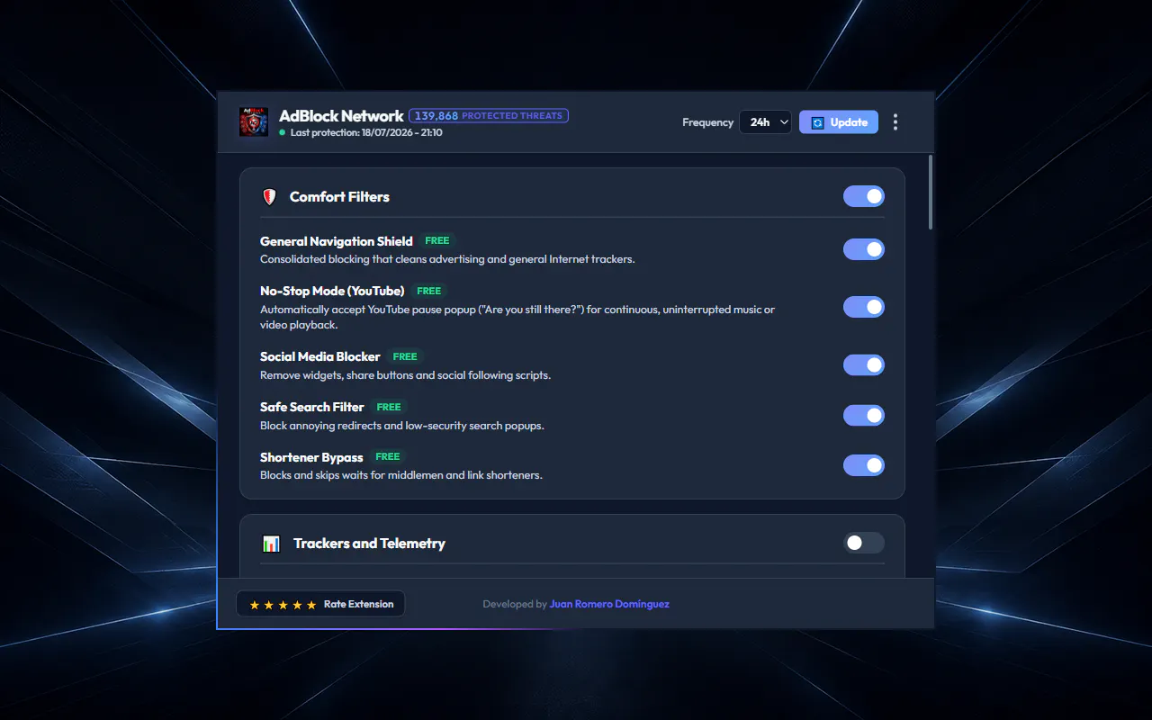This screenshot has height=720, width=1152.
Task: Click the five-star rating icons
Action: [283, 605]
